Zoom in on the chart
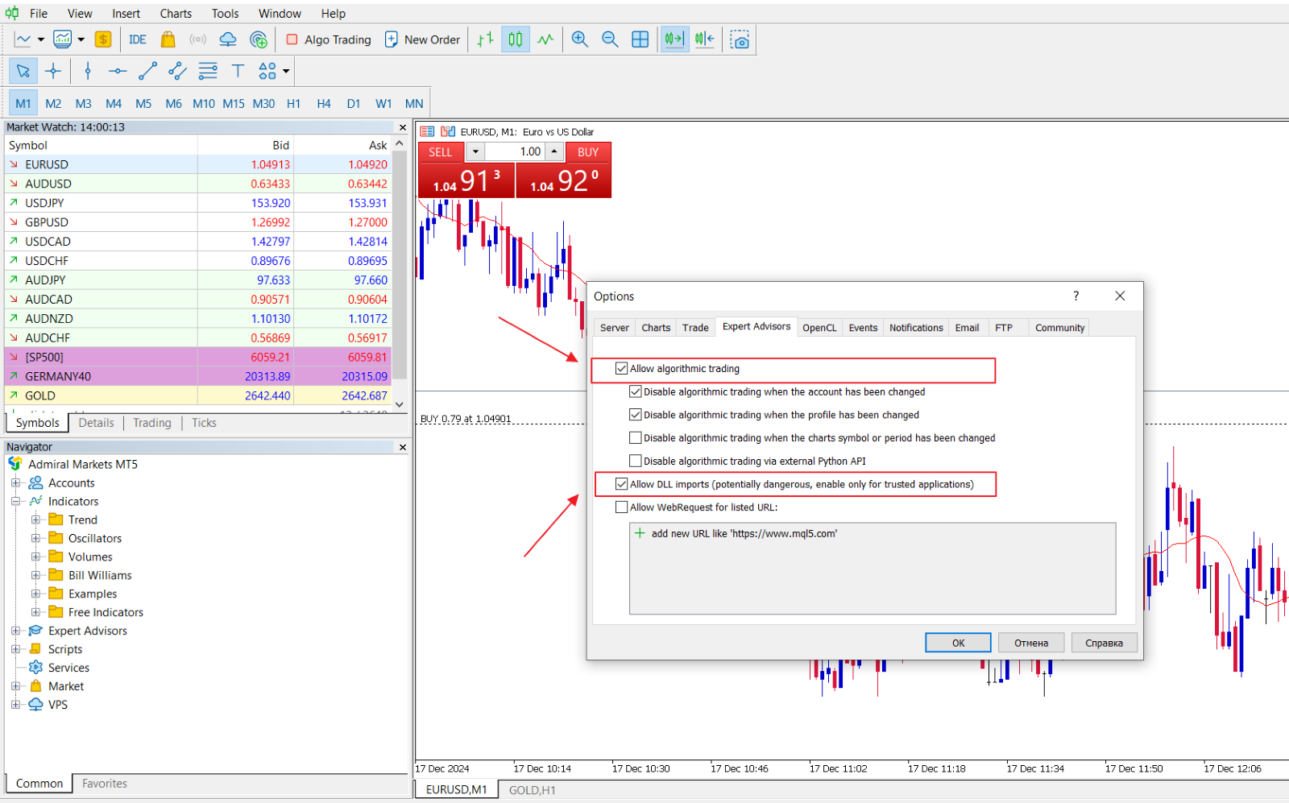This screenshot has width=1289, height=803. 580,39
